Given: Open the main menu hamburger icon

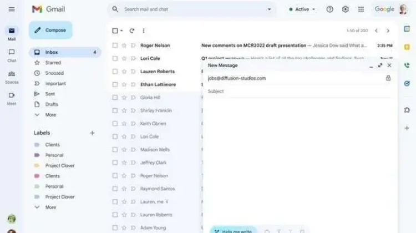Looking at the screenshot, I should pos(12,9).
